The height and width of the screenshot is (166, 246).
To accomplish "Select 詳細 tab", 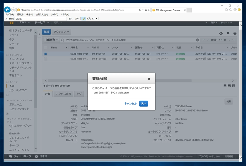I will (48, 94).
